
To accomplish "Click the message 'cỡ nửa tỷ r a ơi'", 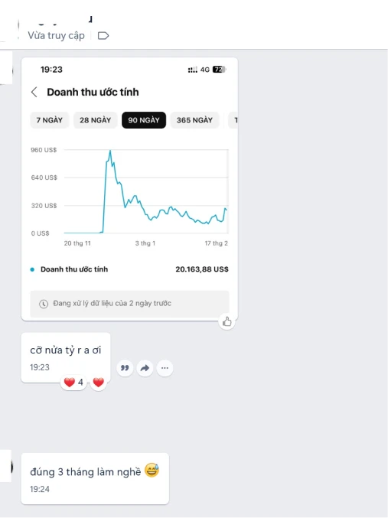I will pos(66,350).
